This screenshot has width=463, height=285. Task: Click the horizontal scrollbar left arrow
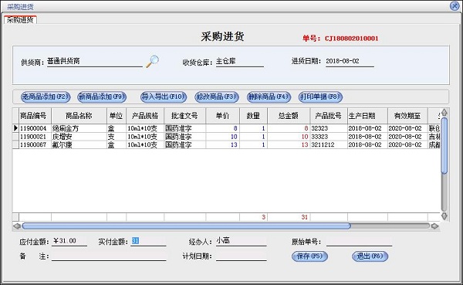click(17, 226)
